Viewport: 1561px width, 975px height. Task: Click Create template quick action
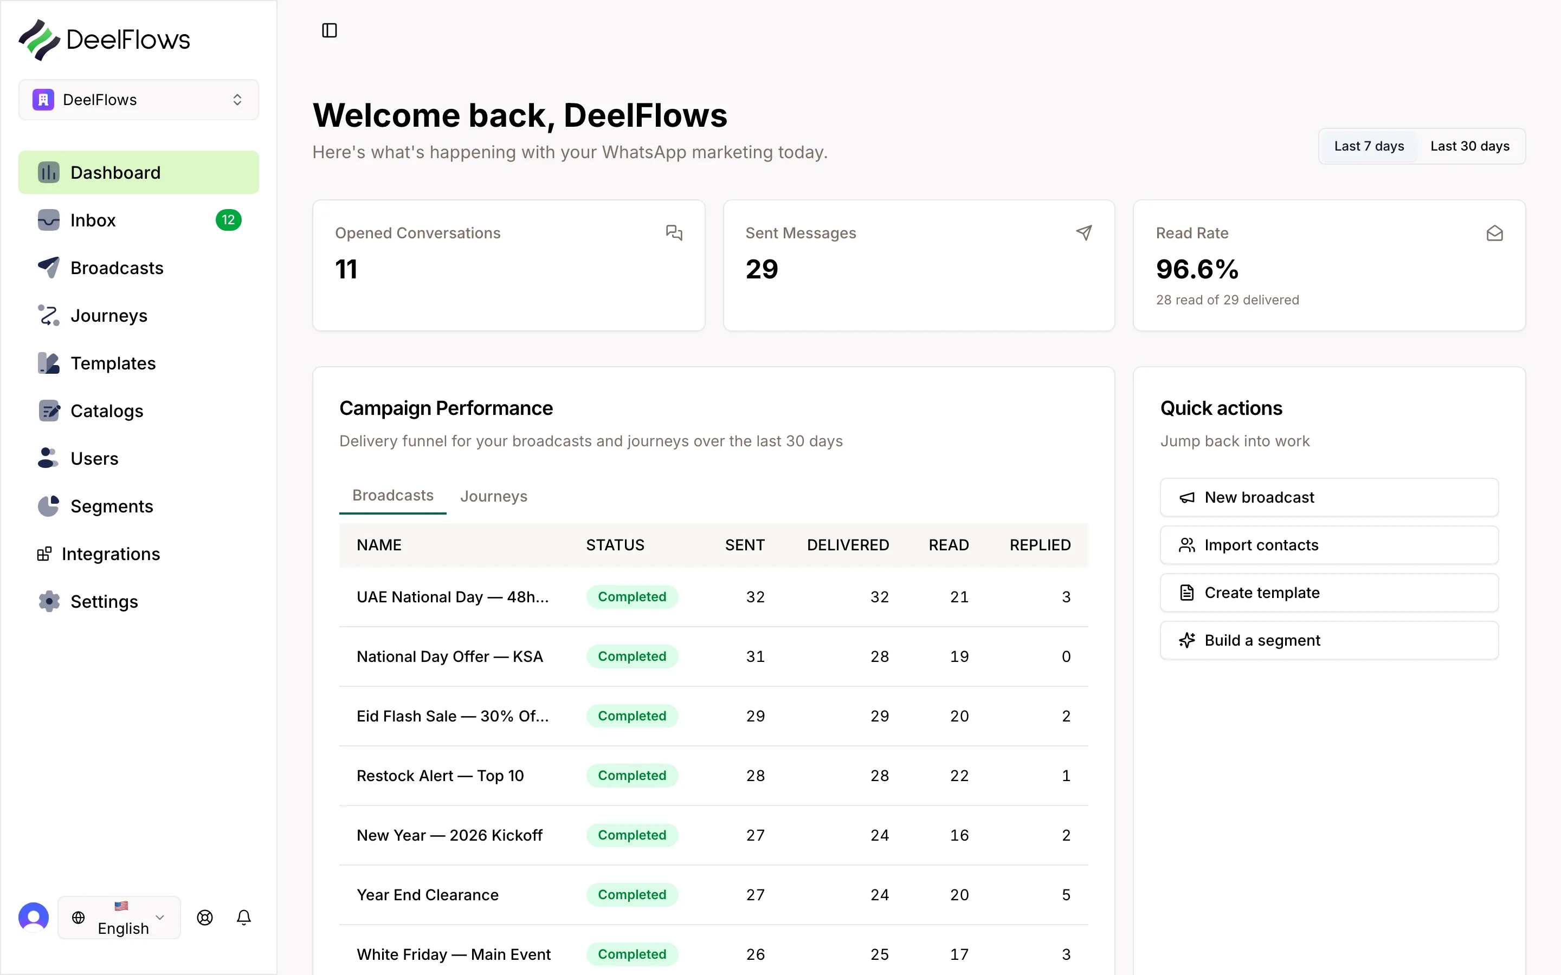(x=1329, y=593)
